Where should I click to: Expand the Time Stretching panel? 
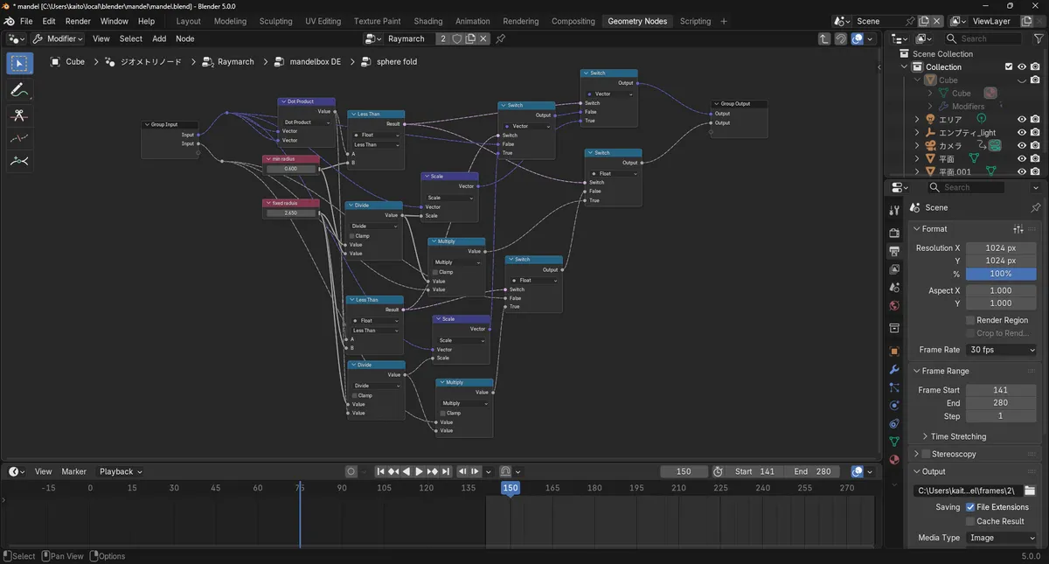pos(958,436)
